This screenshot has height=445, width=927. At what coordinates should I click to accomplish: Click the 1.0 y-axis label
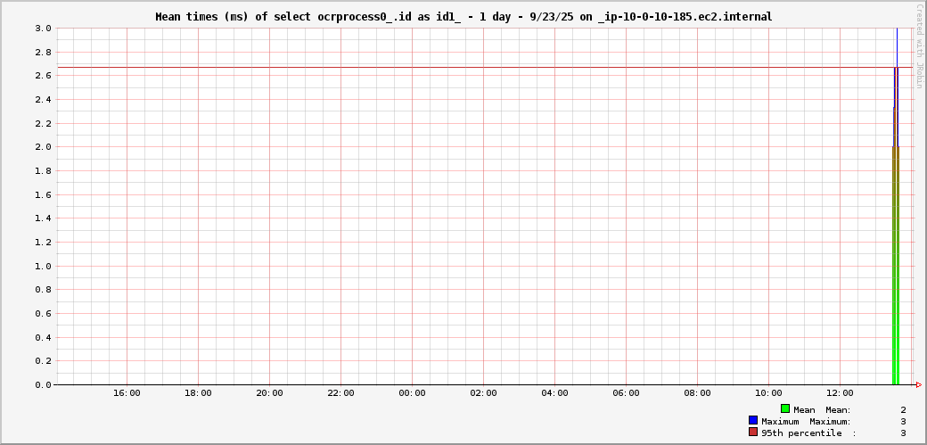point(43,267)
